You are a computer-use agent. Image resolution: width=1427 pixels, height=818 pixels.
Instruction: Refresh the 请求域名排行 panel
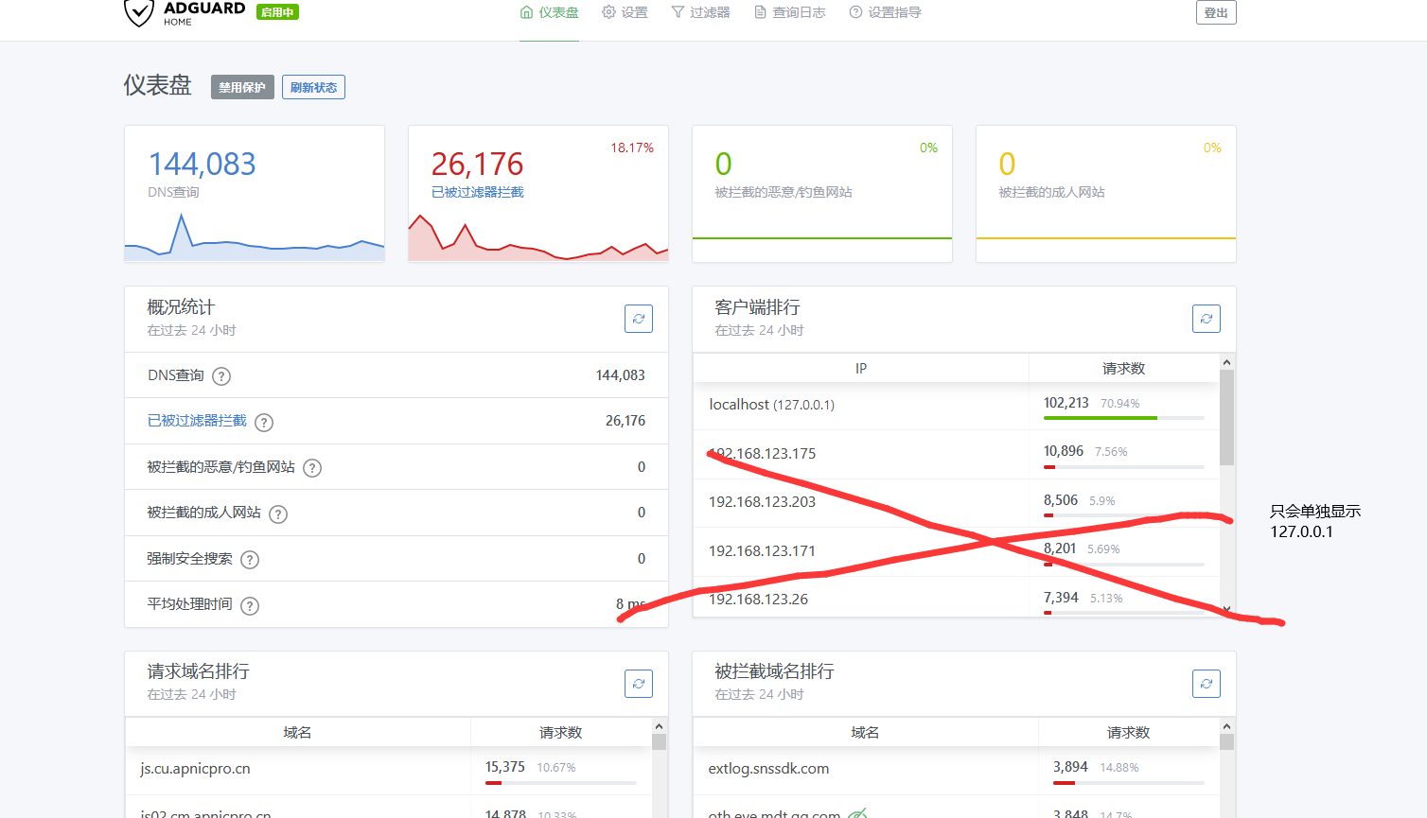tap(639, 684)
